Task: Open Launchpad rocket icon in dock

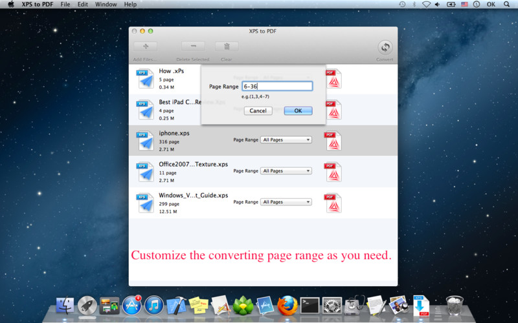Action: 87,305
